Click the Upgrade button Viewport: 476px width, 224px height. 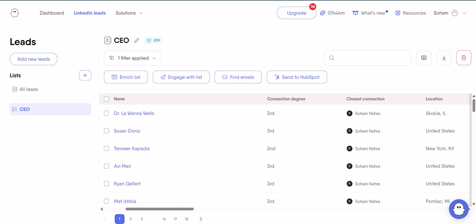coord(296,13)
